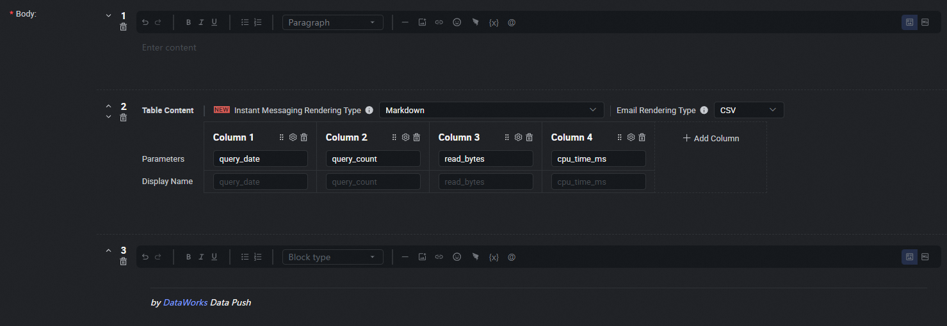The width and height of the screenshot is (947, 326).
Task: Toggle underline in block 3 toolbar
Action: (214, 257)
